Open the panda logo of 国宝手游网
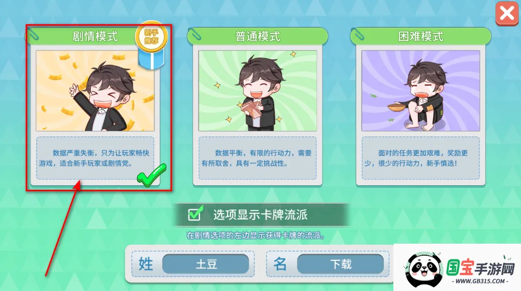521x291 pixels. 424,269
